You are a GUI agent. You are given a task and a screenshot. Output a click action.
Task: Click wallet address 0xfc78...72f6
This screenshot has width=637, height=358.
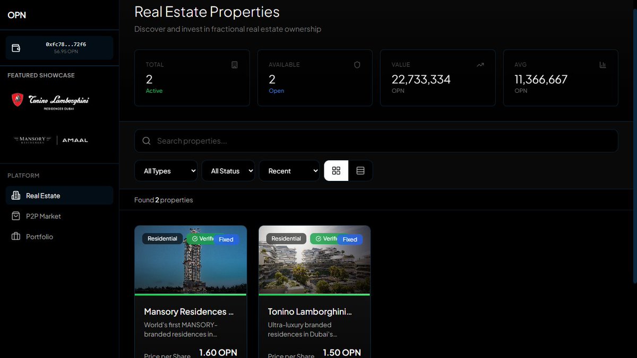click(x=66, y=45)
